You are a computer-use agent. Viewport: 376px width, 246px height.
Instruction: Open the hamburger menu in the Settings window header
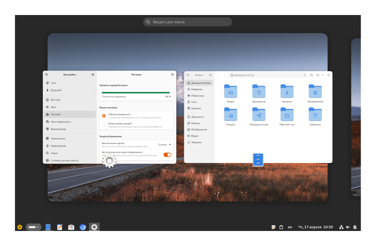[93, 75]
